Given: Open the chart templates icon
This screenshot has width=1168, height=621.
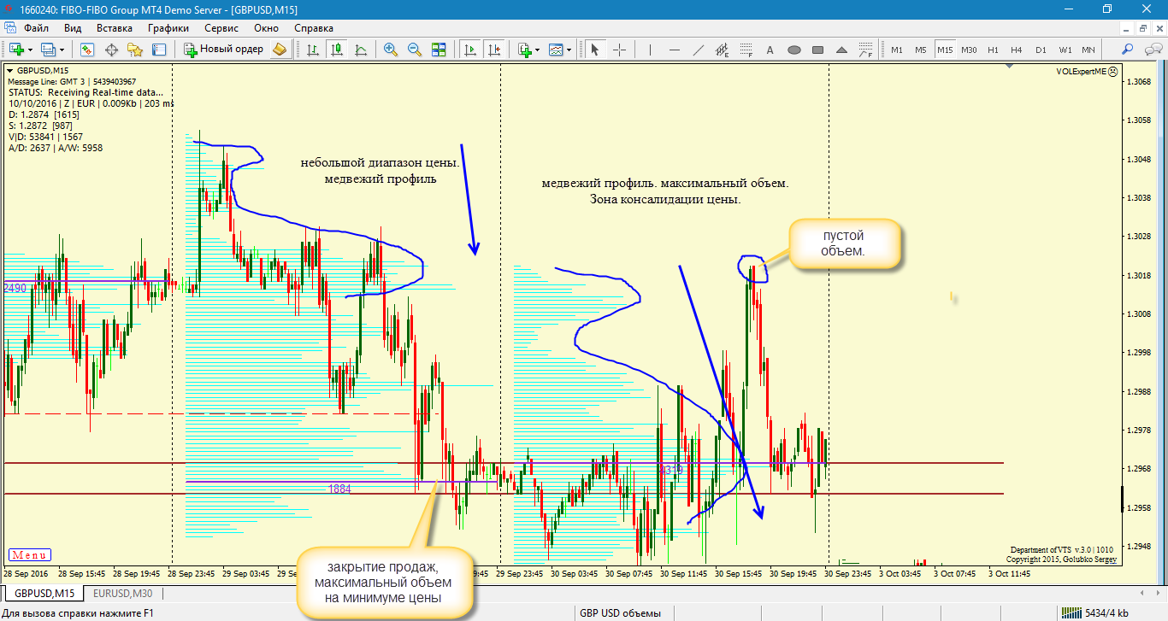Looking at the screenshot, I should [x=556, y=50].
